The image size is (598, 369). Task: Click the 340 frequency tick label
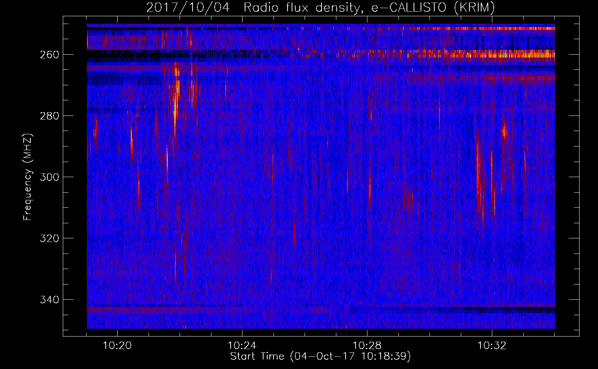click(x=49, y=300)
